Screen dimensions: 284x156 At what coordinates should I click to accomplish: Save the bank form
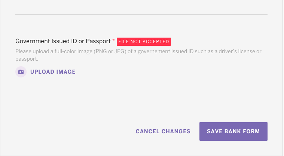tap(233, 131)
